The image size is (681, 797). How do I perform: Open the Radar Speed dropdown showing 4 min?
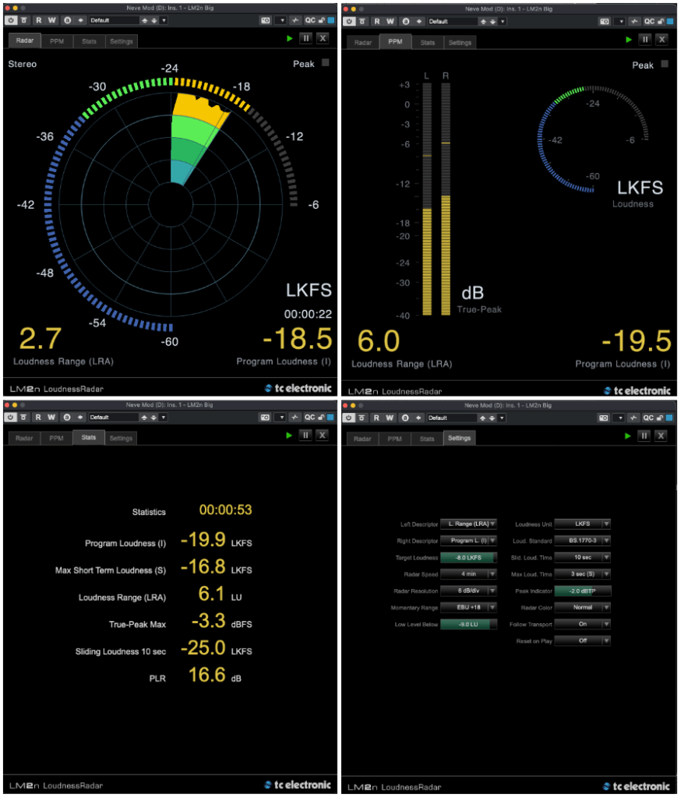468,574
